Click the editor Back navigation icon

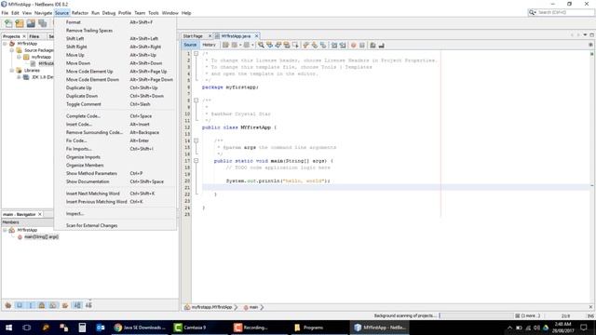235,46
